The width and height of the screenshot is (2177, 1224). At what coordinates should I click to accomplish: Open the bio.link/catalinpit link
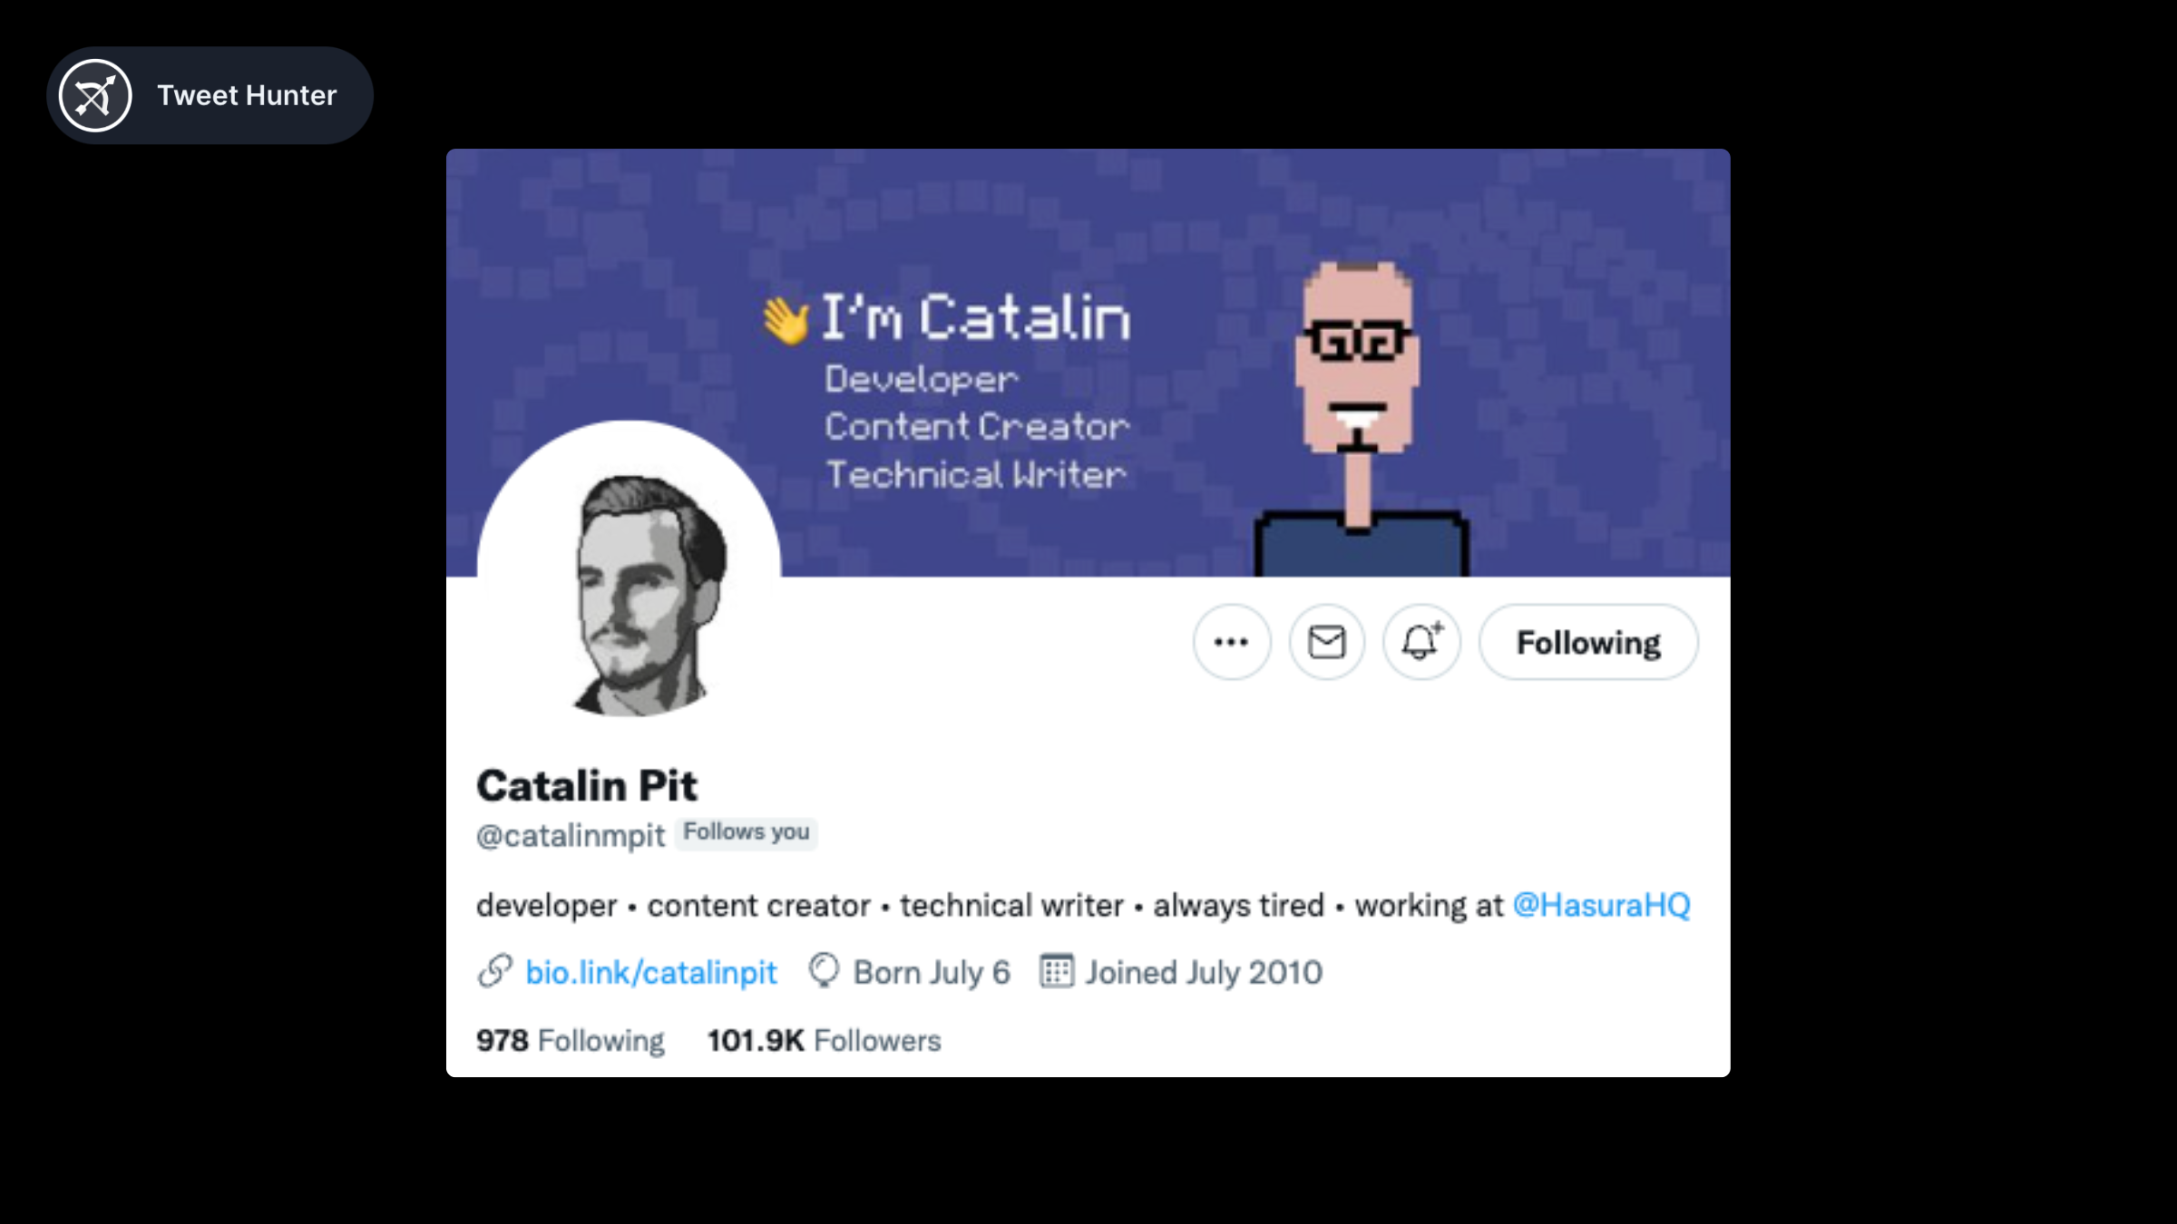click(x=650, y=972)
